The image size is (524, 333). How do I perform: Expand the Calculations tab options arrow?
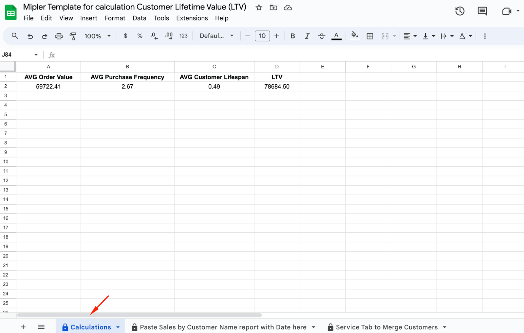point(118,327)
